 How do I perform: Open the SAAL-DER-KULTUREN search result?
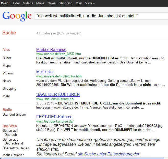point(58,95)
